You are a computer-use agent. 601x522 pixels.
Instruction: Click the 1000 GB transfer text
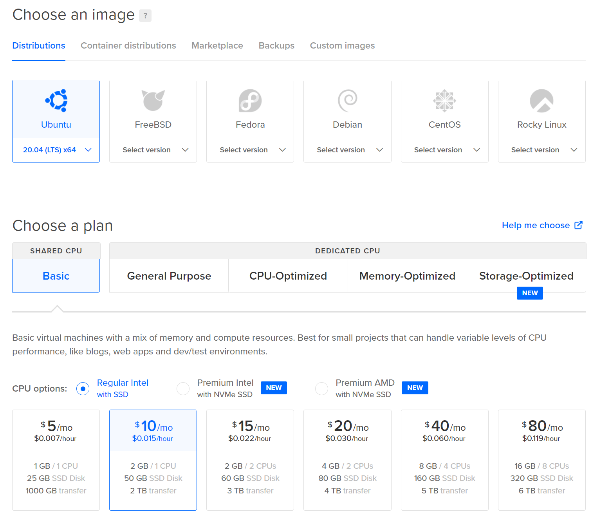coord(56,491)
